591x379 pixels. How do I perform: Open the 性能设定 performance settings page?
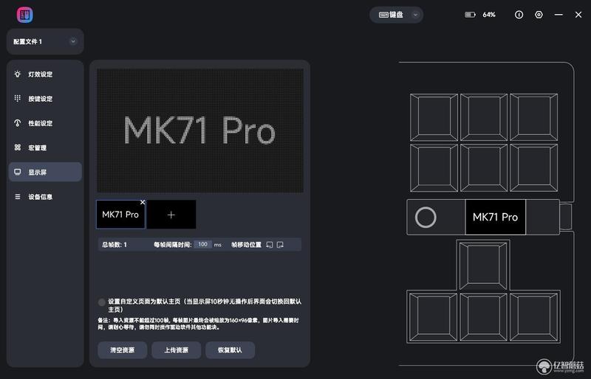pyautogui.click(x=45, y=123)
